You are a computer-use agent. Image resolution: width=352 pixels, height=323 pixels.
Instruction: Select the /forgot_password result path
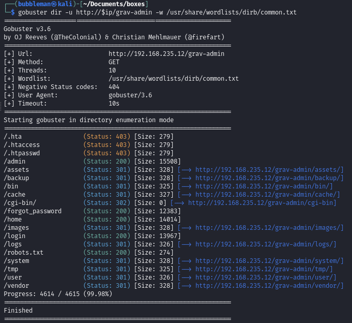[33, 211]
